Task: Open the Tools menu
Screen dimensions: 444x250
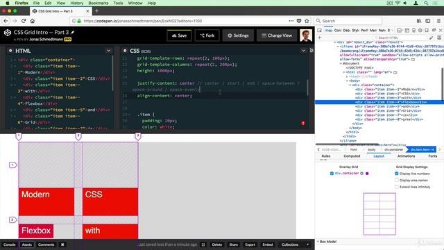Action: point(119,3)
